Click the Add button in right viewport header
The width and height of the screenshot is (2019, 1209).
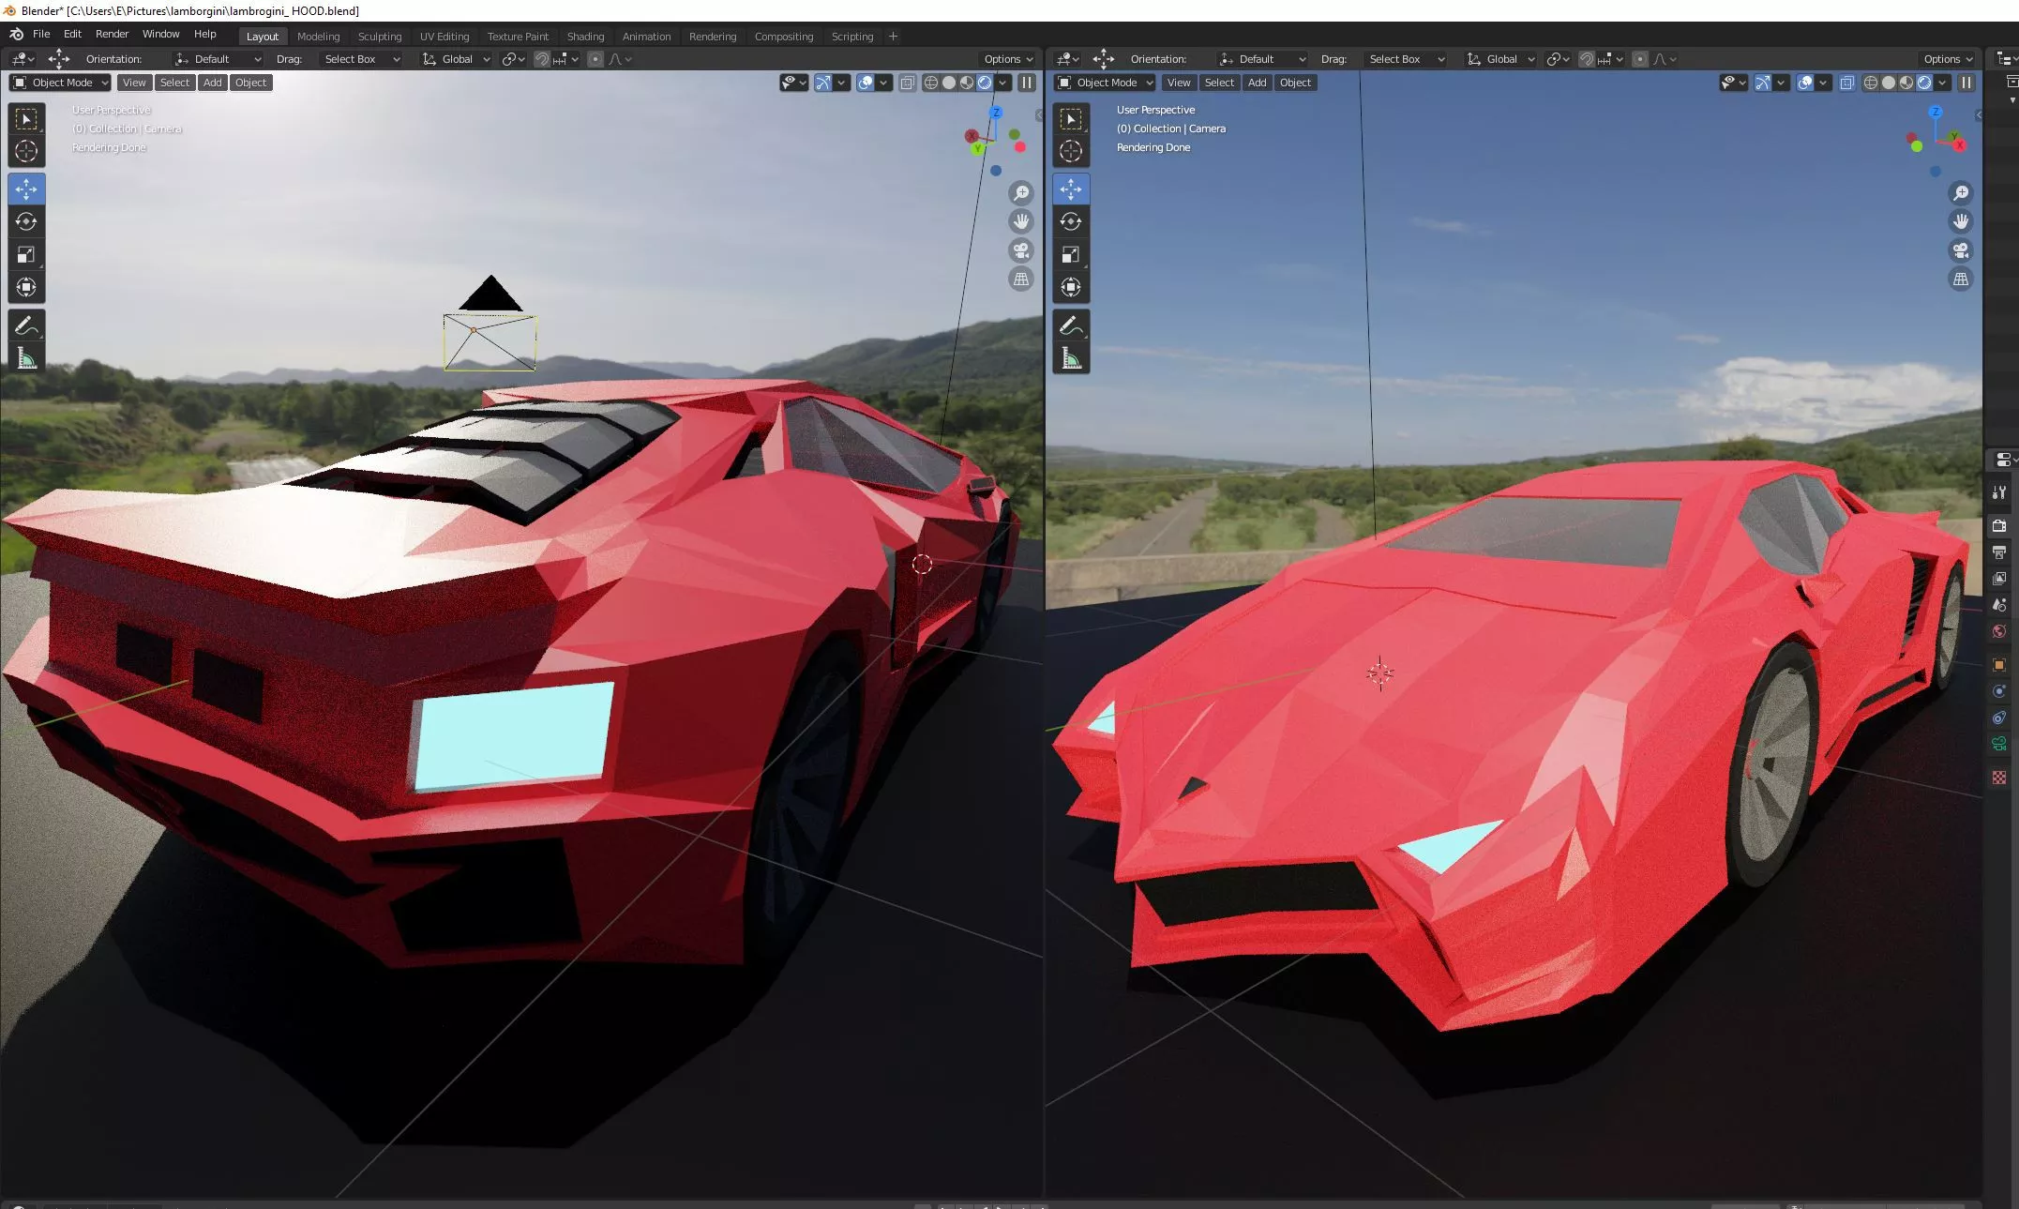(x=1257, y=83)
